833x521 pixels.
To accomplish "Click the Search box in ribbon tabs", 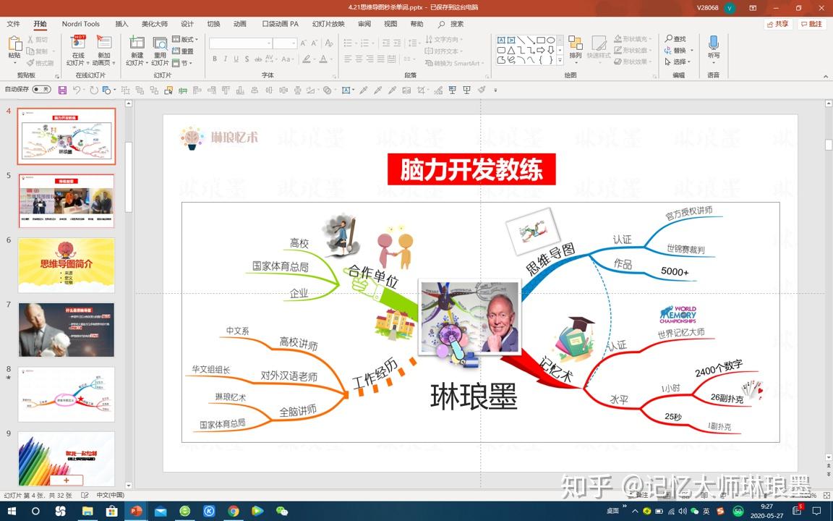I will [x=451, y=24].
